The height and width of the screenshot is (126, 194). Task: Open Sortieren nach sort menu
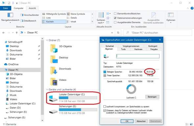[x=101, y=18]
